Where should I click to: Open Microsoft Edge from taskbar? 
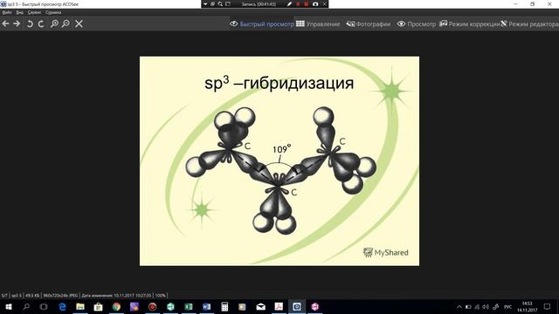coord(62,306)
